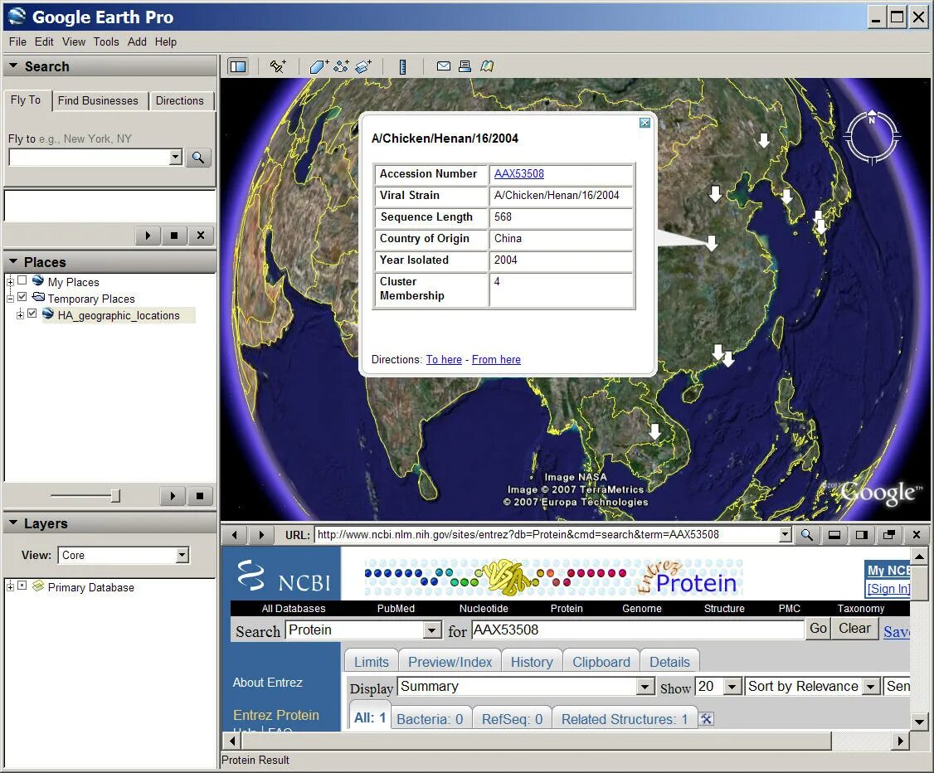Click the search results play tour button
This screenshot has height=773, width=934.
148,236
